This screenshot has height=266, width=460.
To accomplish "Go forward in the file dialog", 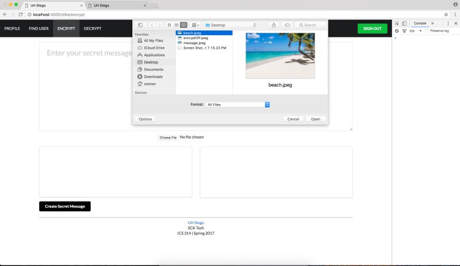I will (159, 25).
